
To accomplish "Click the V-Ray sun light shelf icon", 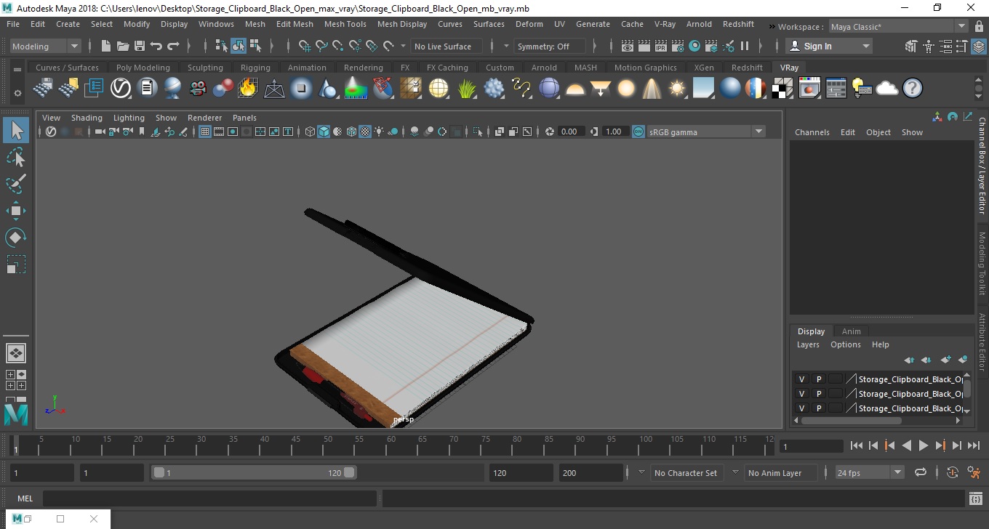I will [x=677, y=89].
